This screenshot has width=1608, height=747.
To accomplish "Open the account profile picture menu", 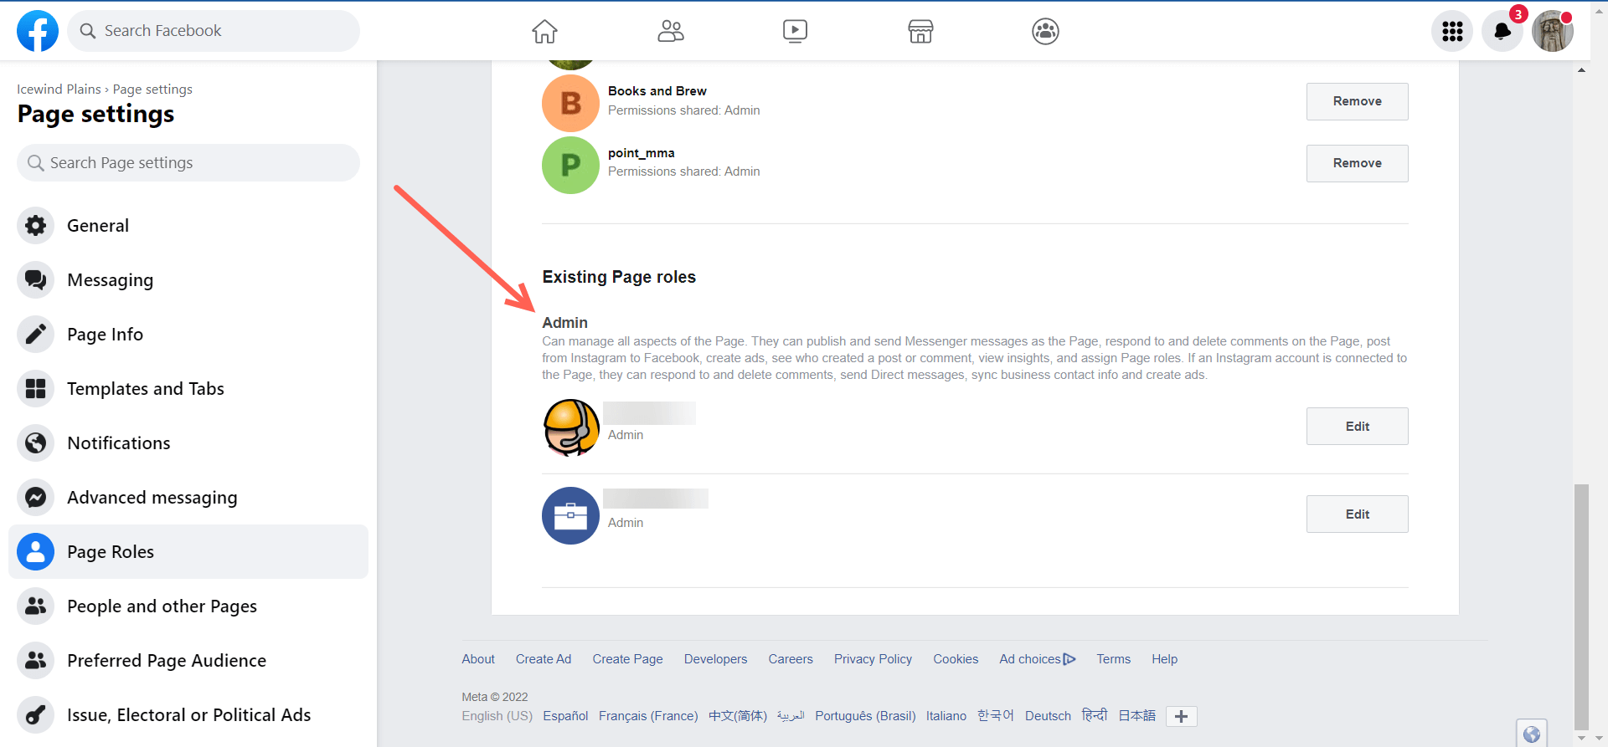I will (1552, 32).
